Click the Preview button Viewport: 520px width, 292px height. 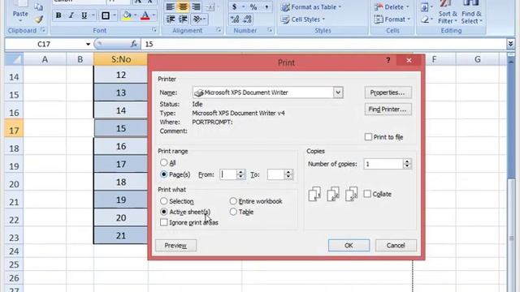point(175,245)
